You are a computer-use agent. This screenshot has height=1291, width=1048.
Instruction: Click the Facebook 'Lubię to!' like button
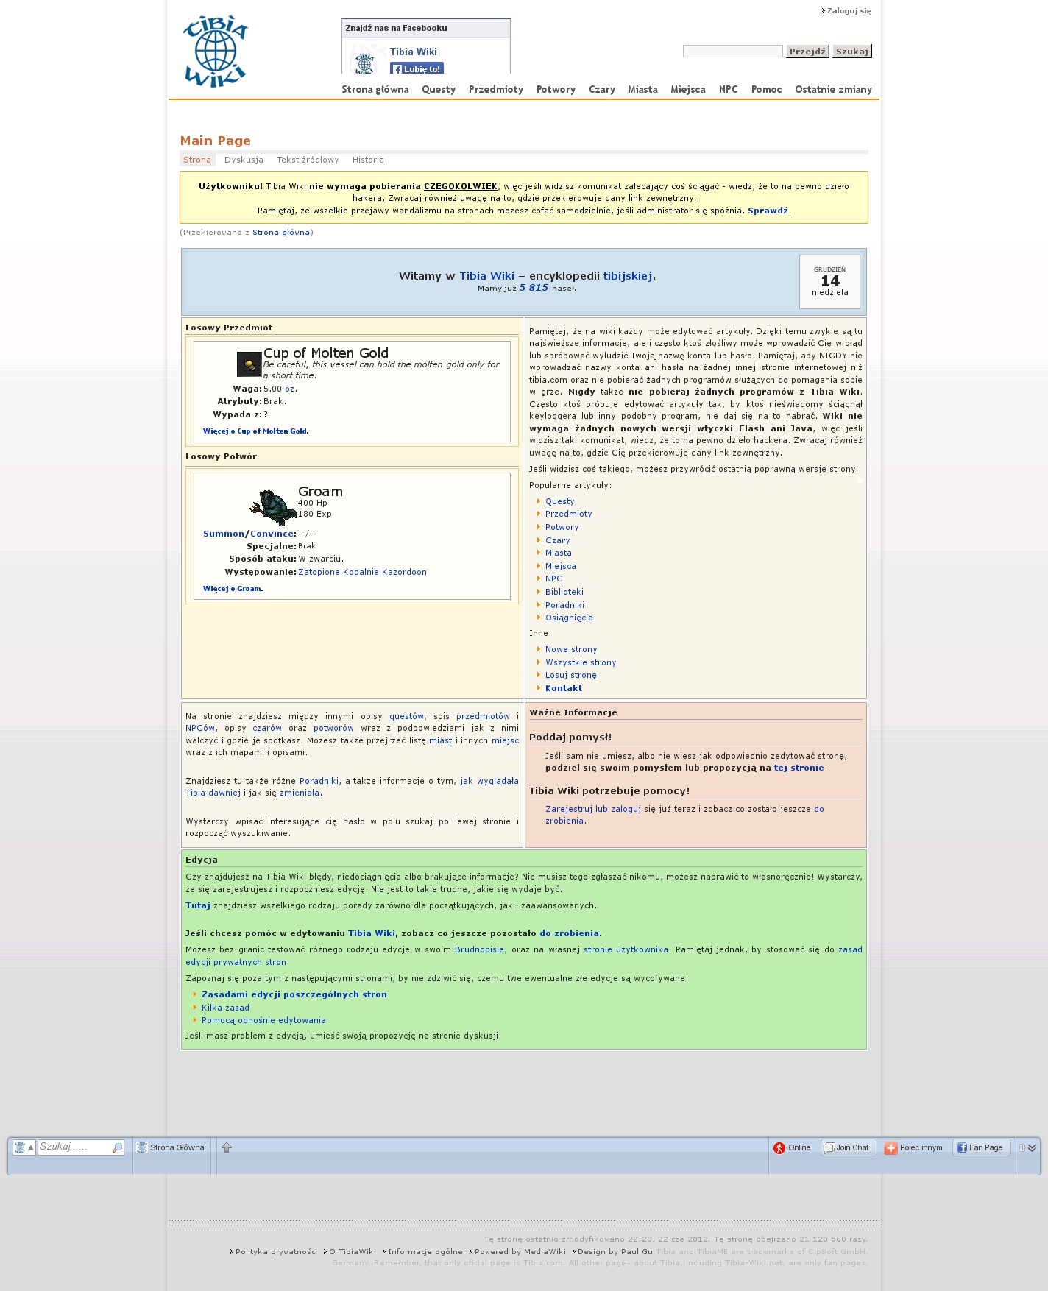(x=417, y=68)
